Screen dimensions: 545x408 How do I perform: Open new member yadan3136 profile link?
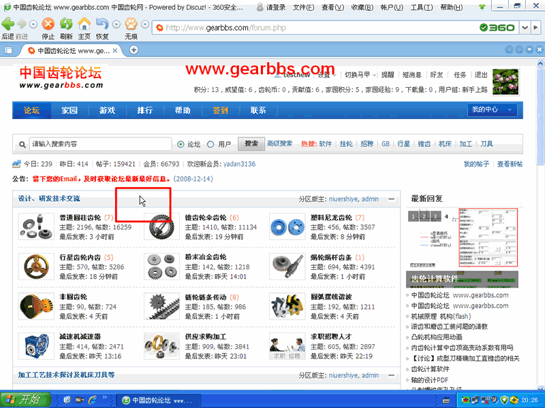point(239,164)
